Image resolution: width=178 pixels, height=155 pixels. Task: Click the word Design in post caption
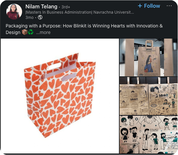(13, 33)
